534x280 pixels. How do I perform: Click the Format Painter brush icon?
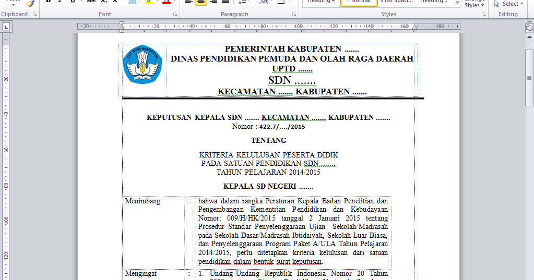coord(31,3)
